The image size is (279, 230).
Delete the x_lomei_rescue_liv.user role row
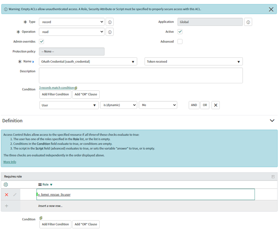coord(6,194)
